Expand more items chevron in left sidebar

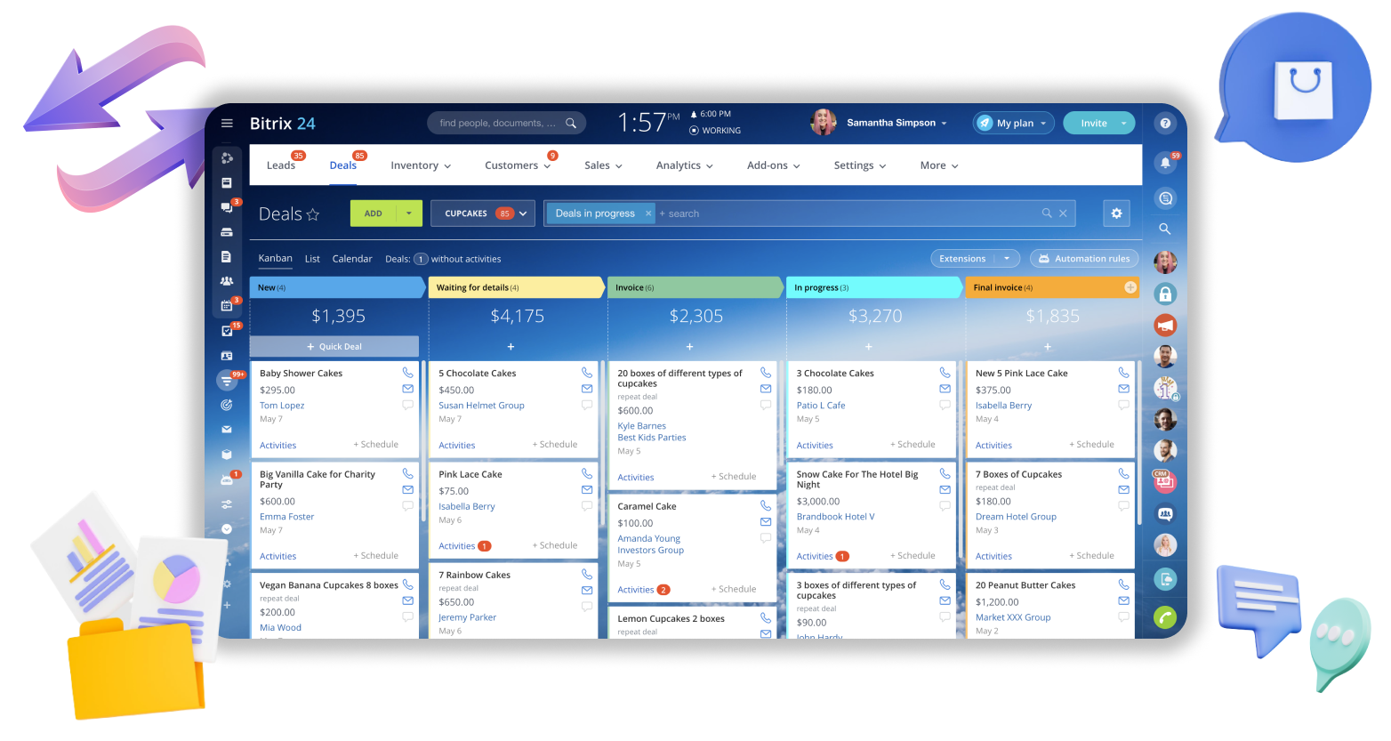click(227, 528)
